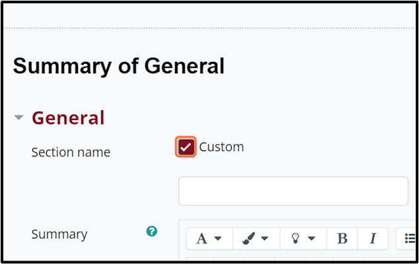Image resolution: width=419 pixels, height=264 pixels.
Task: Click the second toolbar row below Bold
Action: [x=301, y=259]
